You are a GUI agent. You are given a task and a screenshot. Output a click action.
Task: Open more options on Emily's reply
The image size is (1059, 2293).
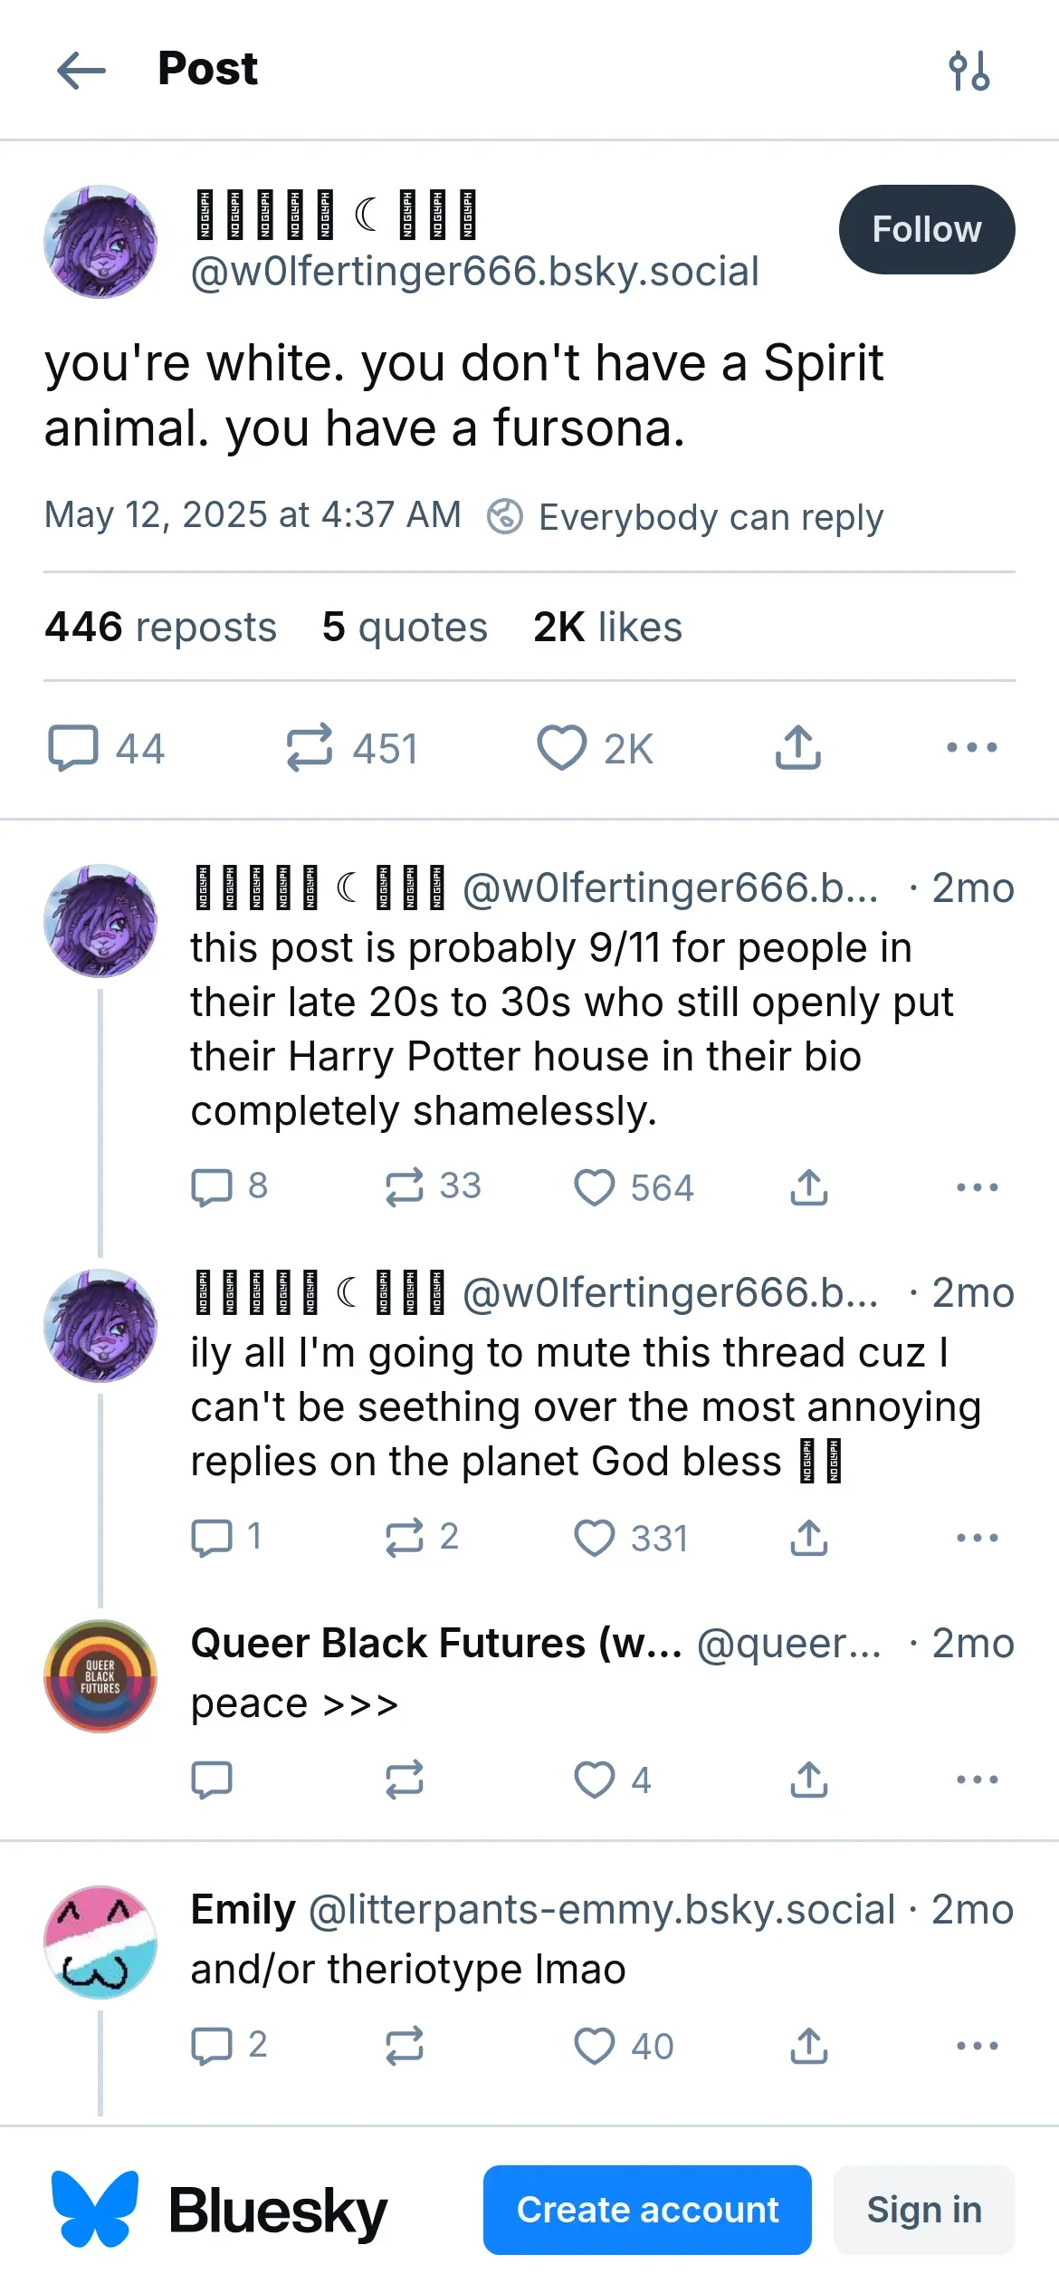click(x=977, y=2046)
